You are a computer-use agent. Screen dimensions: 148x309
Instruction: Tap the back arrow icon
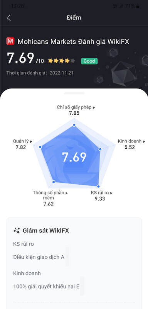coord(8,18)
